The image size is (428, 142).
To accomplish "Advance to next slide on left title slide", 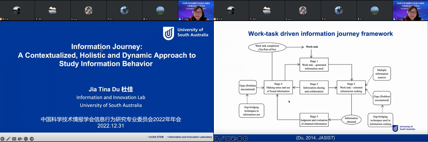I will 32,139.
